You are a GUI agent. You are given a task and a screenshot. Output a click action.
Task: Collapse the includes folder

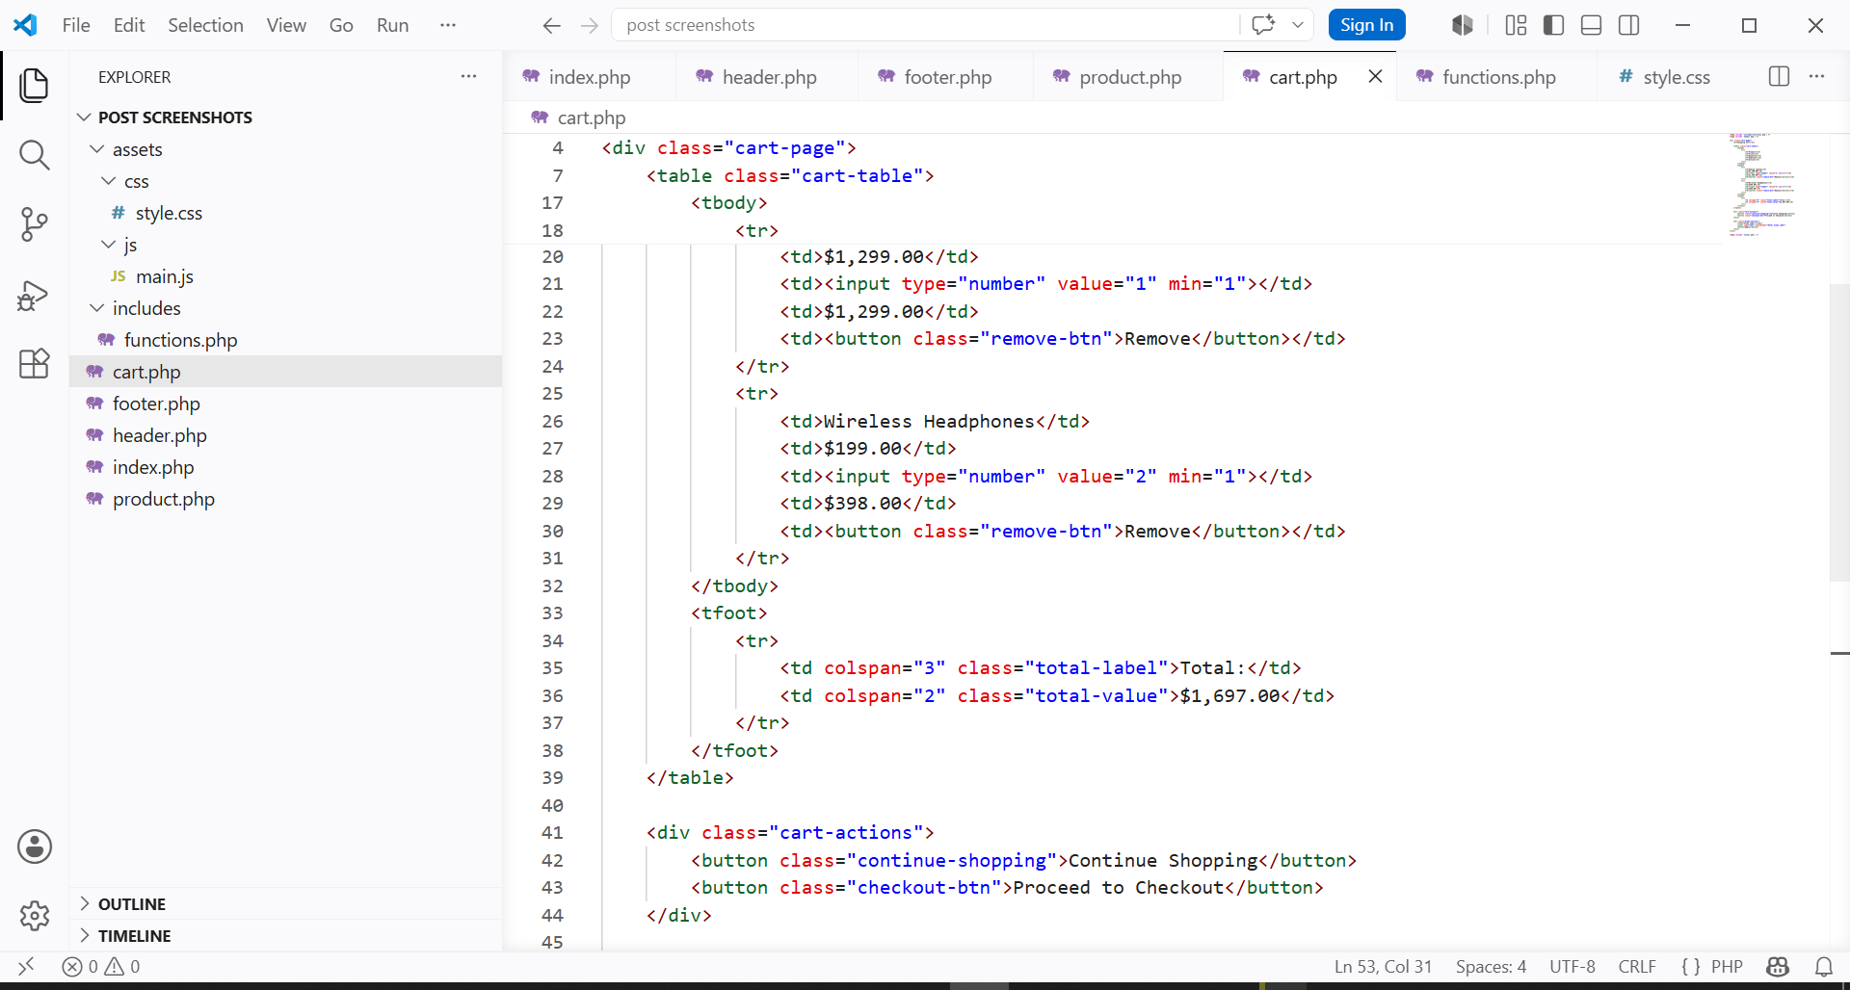point(96,308)
